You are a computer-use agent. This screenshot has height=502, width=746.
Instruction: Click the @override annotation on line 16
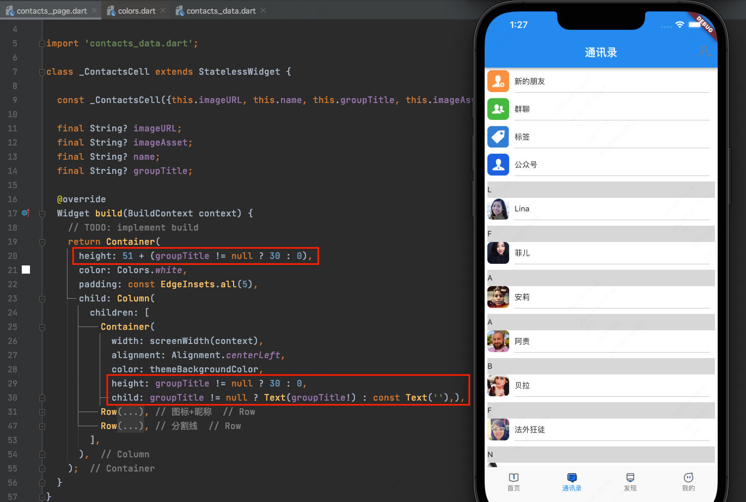pos(82,199)
